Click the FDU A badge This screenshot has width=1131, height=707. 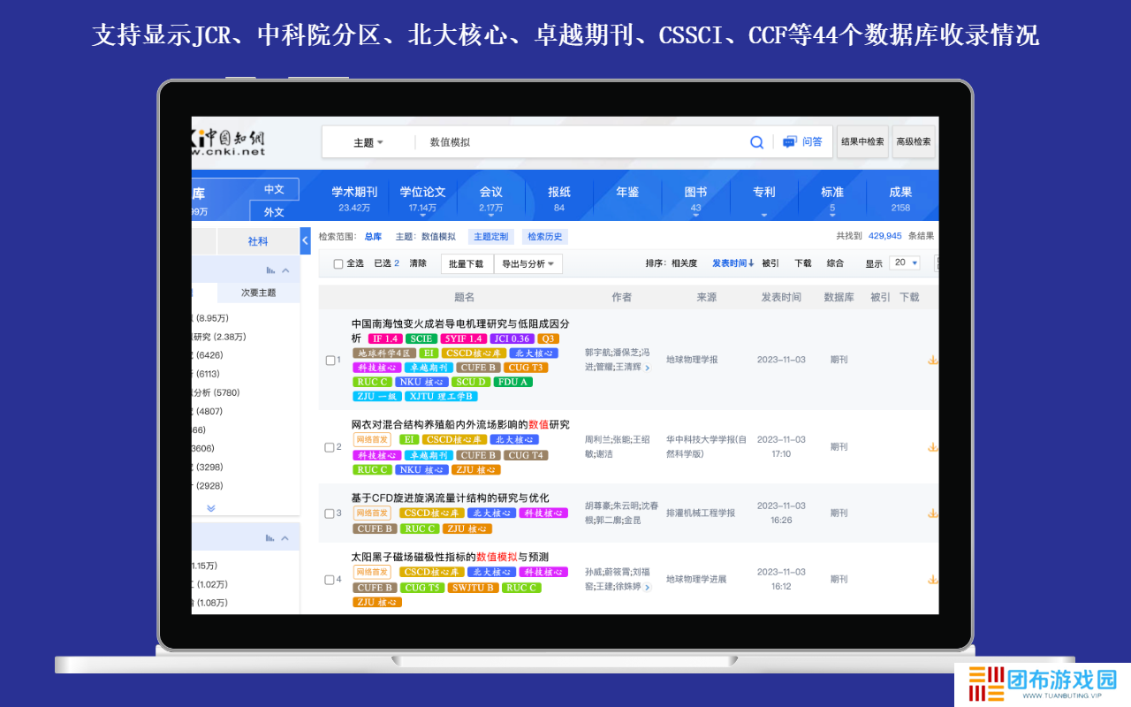point(513,382)
